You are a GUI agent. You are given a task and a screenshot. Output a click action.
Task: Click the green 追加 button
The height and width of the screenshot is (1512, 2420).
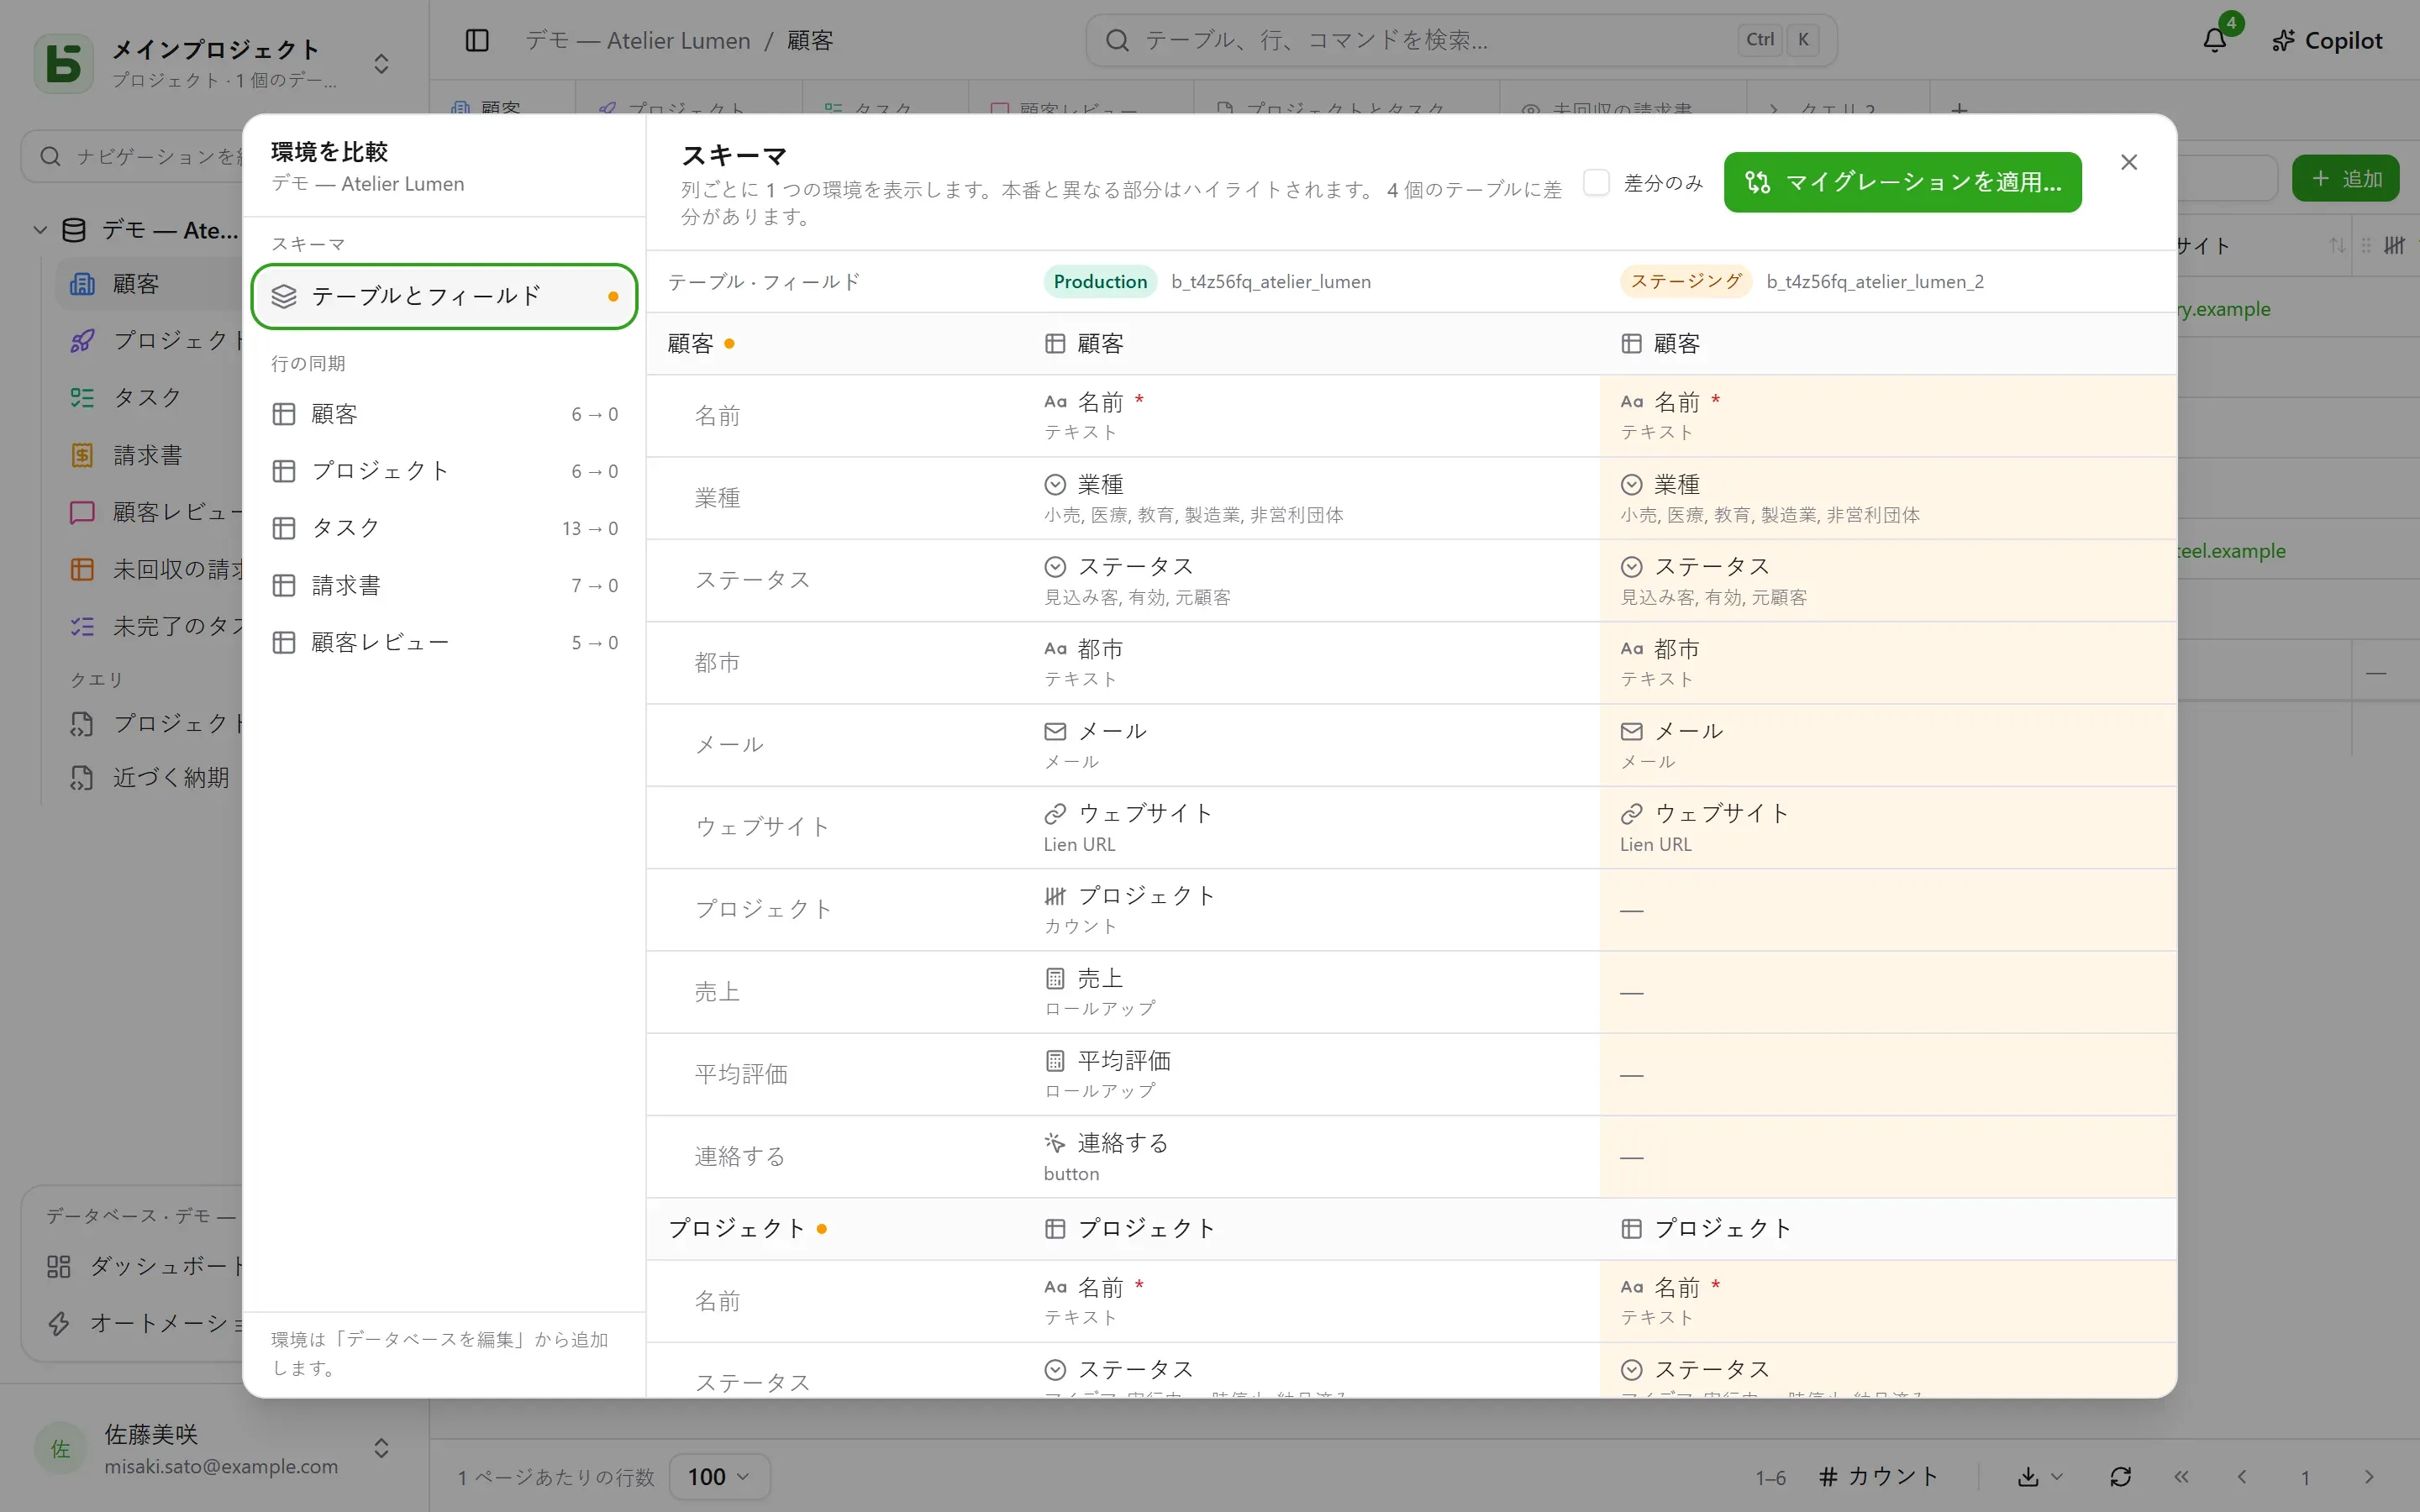coord(2346,178)
